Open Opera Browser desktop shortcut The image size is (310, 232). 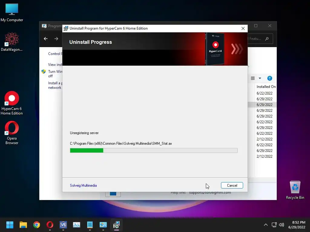tap(12, 133)
